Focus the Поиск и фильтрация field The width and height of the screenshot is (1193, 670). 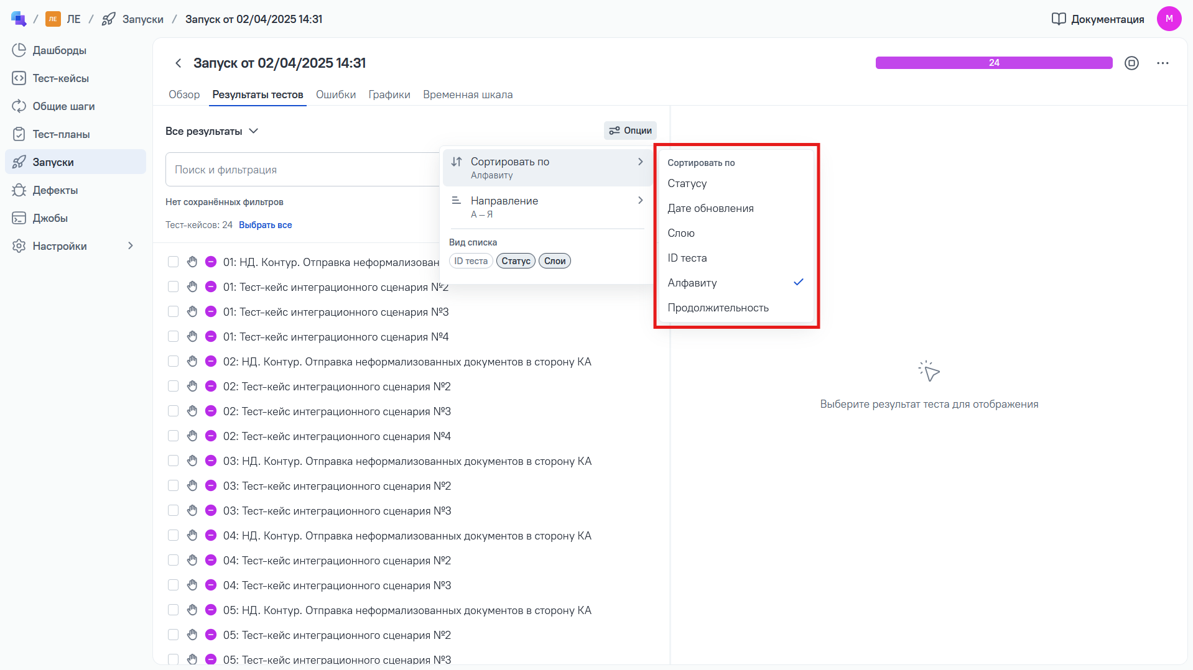(x=303, y=169)
